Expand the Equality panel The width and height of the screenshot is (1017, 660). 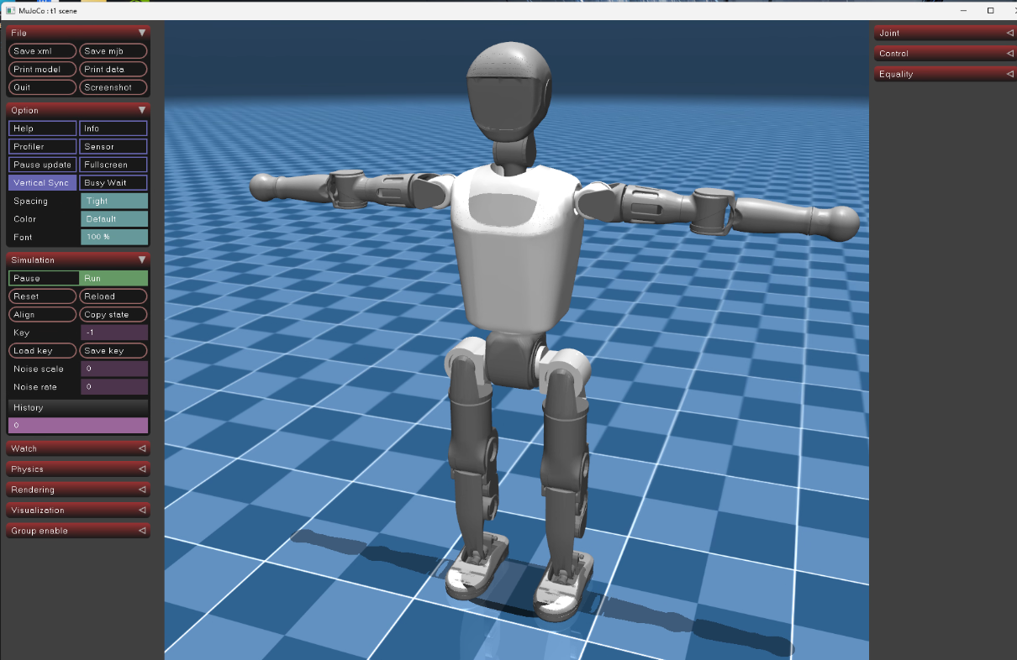(x=945, y=74)
